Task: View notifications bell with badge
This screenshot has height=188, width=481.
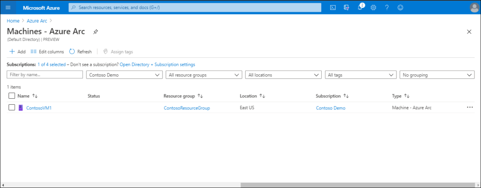Action: (x=360, y=8)
